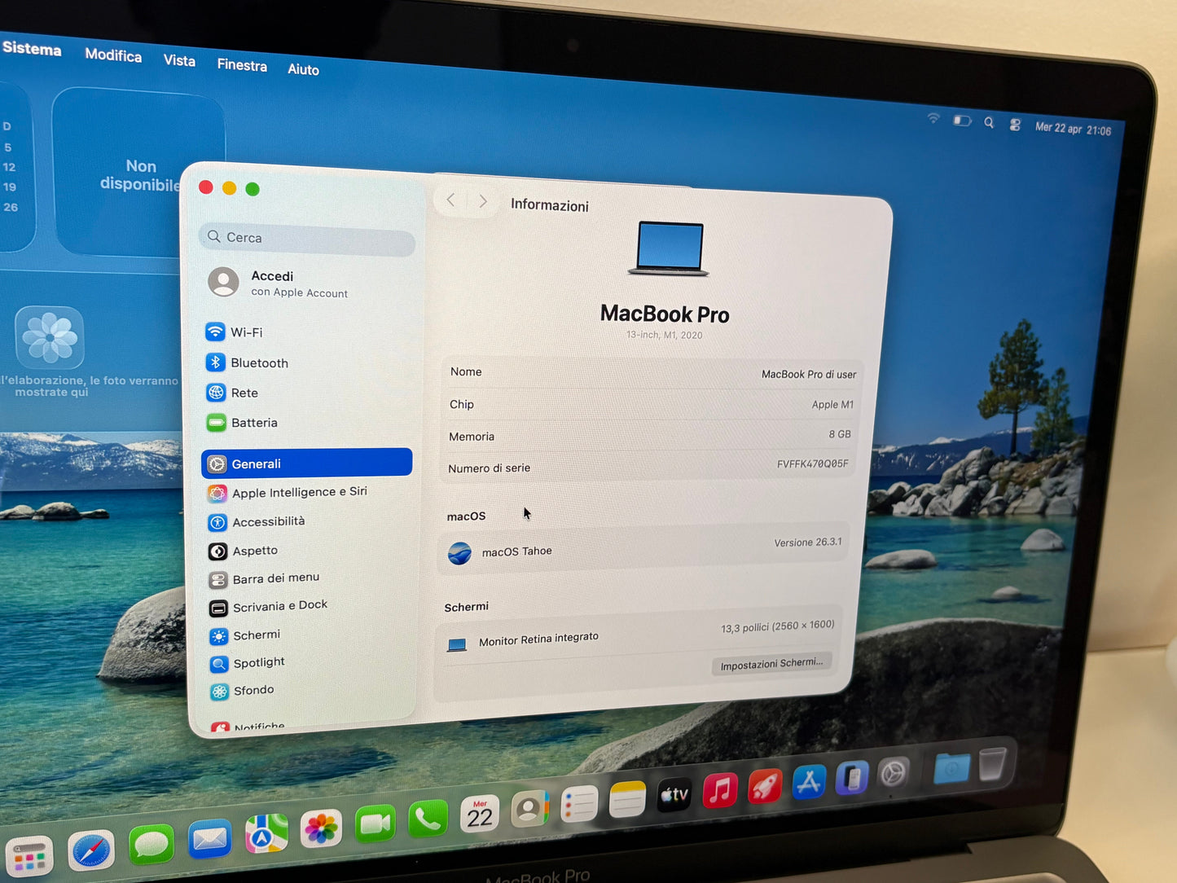Launch Apple TV from the Dock
Image resolution: width=1177 pixels, height=883 pixels.
tap(674, 795)
